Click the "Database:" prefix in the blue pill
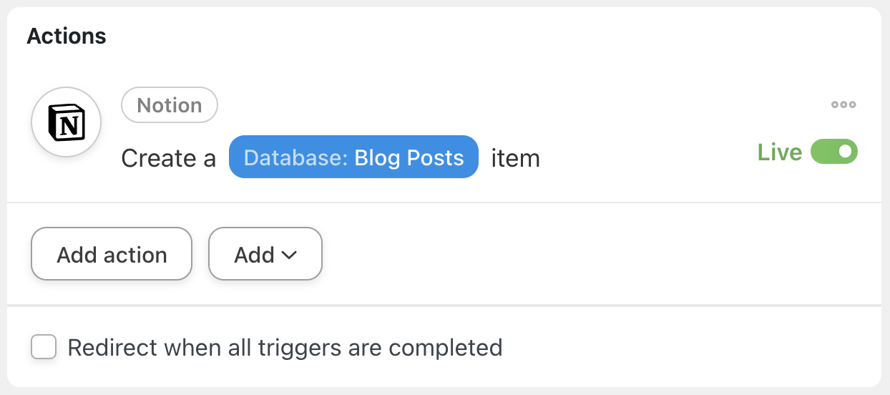Screen dimensions: 890x395 (296, 157)
